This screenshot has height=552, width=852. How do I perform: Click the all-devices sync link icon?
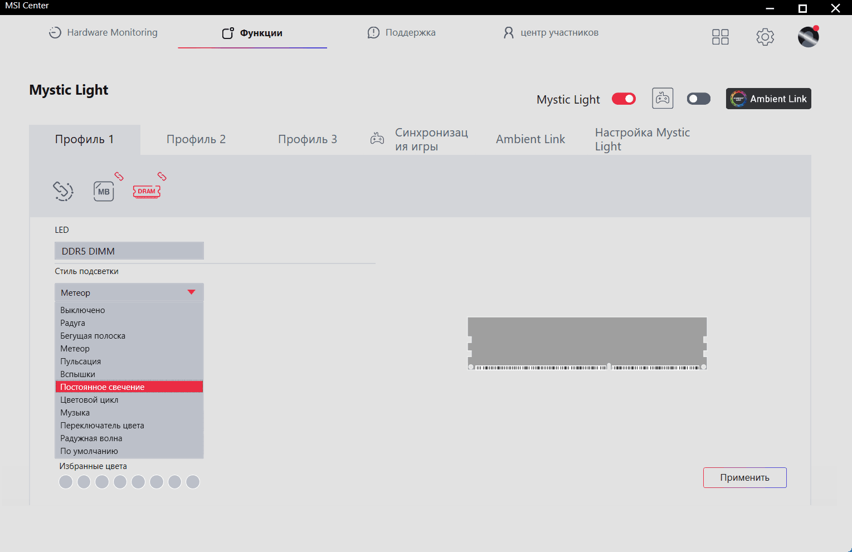coord(63,191)
